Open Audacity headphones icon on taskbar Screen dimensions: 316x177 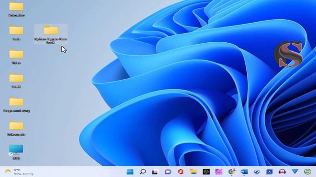pyautogui.click(x=282, y=172)
